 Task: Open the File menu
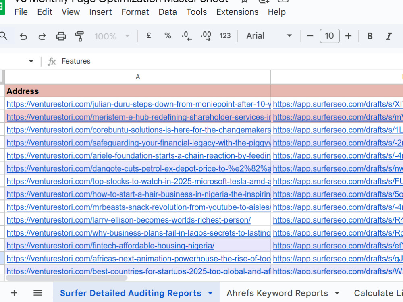[x=21, y=12]
